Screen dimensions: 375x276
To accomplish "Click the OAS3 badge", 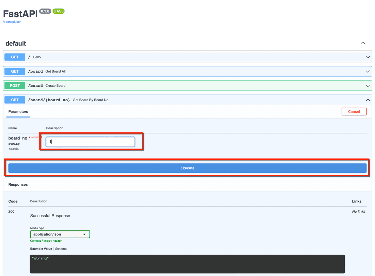I will (58, 12).
